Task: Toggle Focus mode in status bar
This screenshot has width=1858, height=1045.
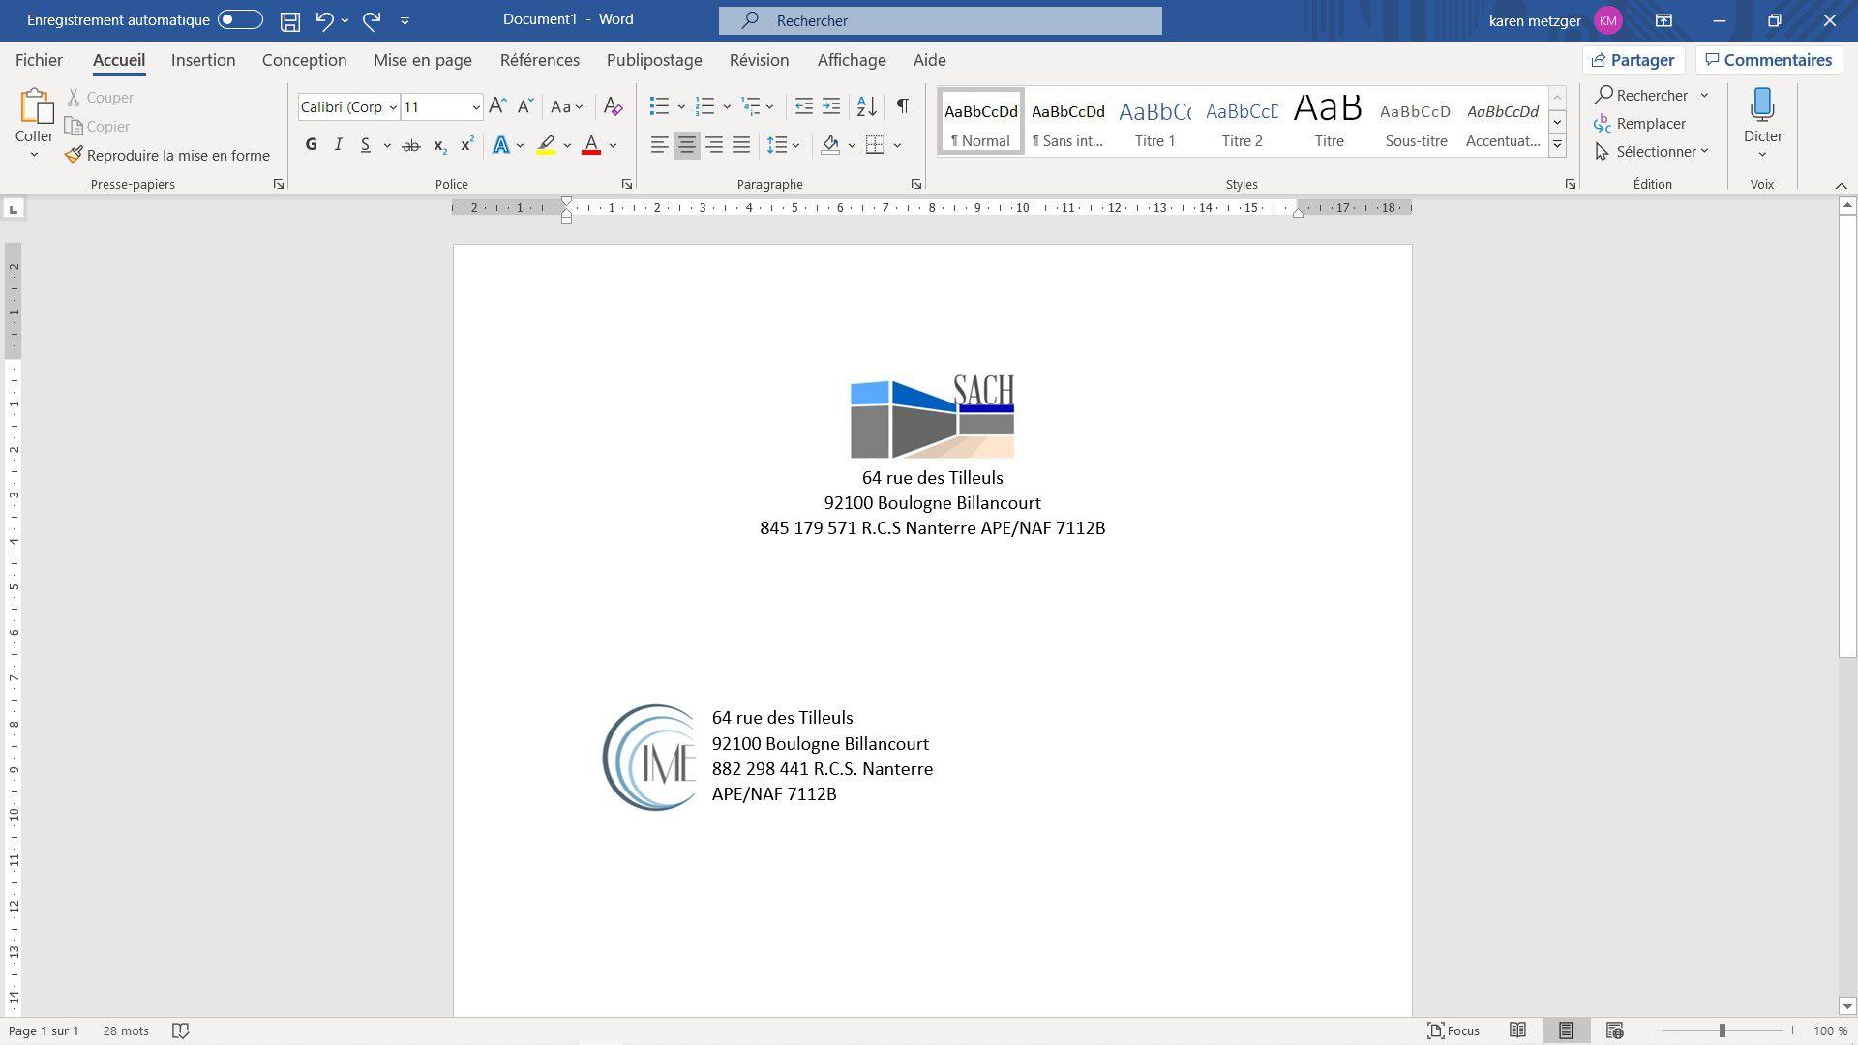Action: (1453, 1030)
